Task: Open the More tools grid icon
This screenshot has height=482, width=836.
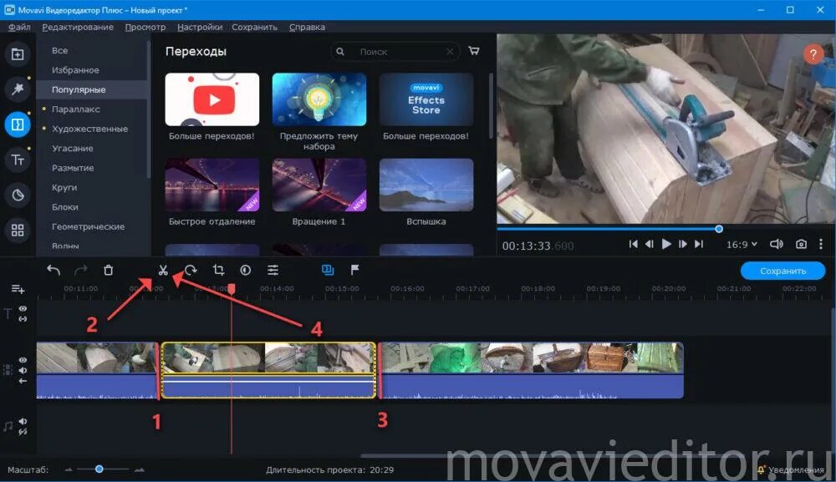Action: point(18,230)
